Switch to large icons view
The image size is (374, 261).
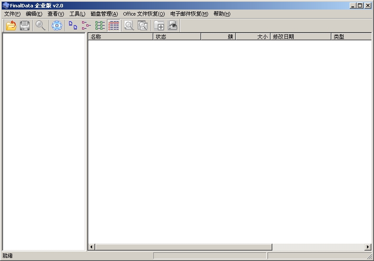73,26
